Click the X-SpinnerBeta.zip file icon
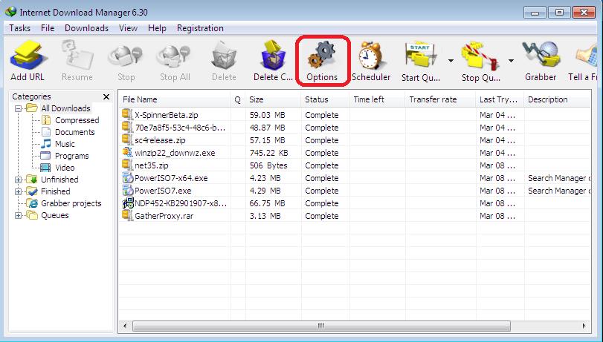 pyautogui.click(x=127, y=114)
